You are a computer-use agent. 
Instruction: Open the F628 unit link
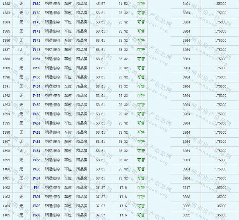coord(37,206)
